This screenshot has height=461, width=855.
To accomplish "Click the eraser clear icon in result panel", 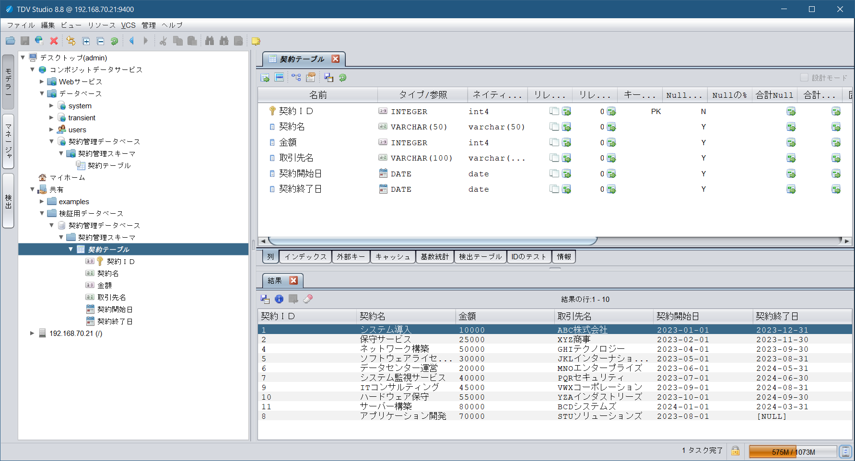I will (x=308, y=299).
